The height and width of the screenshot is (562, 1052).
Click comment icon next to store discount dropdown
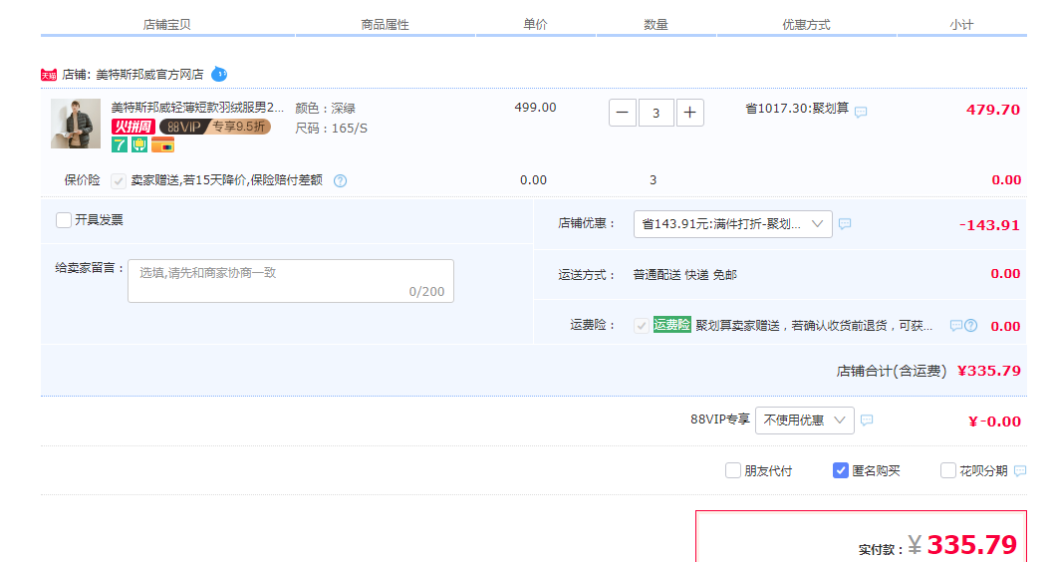[845, 223]
